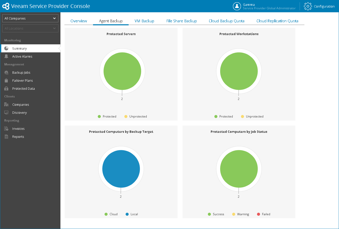Go to the Cloud Backup Quota tab

227,21
